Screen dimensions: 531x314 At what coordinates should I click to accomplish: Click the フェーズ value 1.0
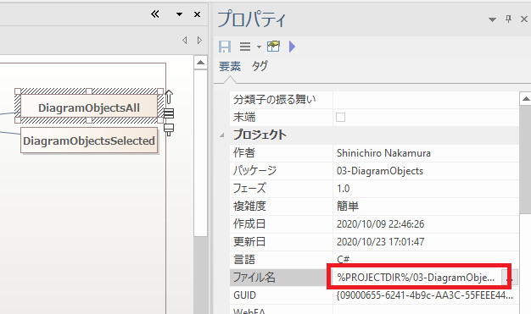(343, 189)
